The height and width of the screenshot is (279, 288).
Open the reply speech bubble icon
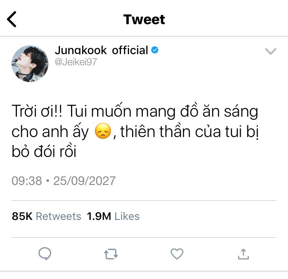45,254
